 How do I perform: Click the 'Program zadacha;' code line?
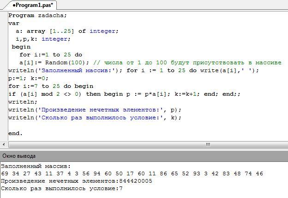pyautogui.click(x=37, y=15)
